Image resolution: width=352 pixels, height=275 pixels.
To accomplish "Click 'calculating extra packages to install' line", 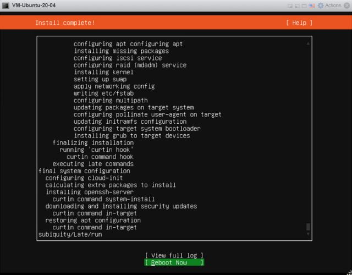I will pyautogui.click(x=111, y=185).
